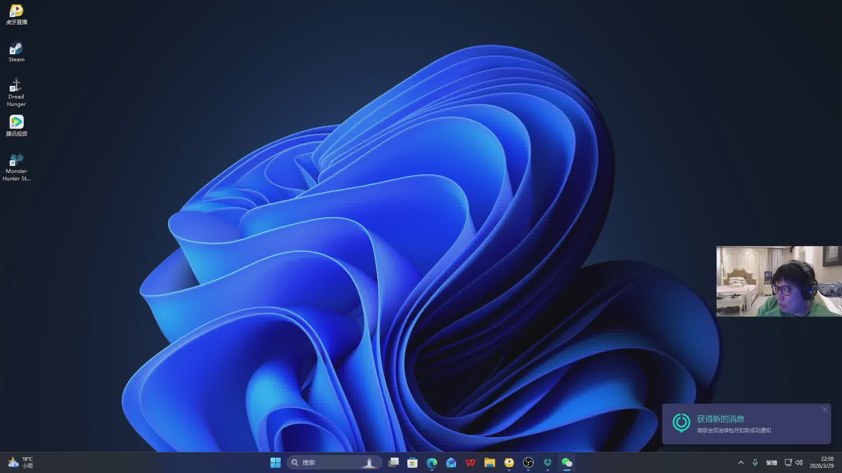Open Microsoft Store from the taskbar

pos(413,462)
